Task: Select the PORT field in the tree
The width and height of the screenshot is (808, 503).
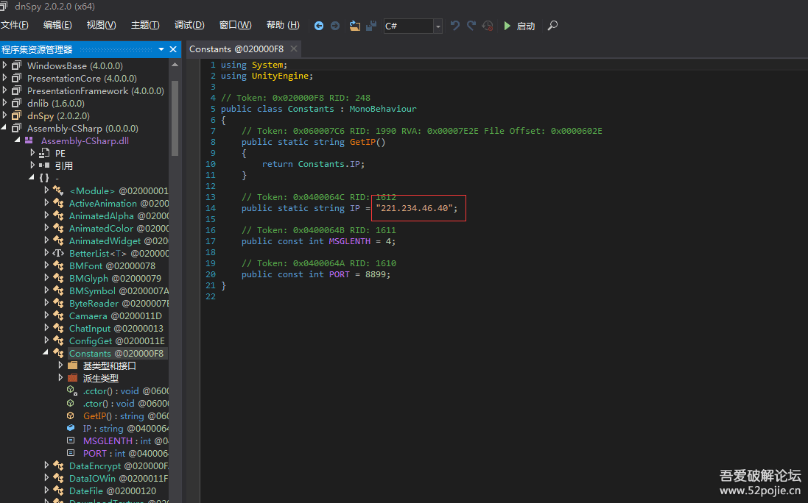Action: point(94,453)
